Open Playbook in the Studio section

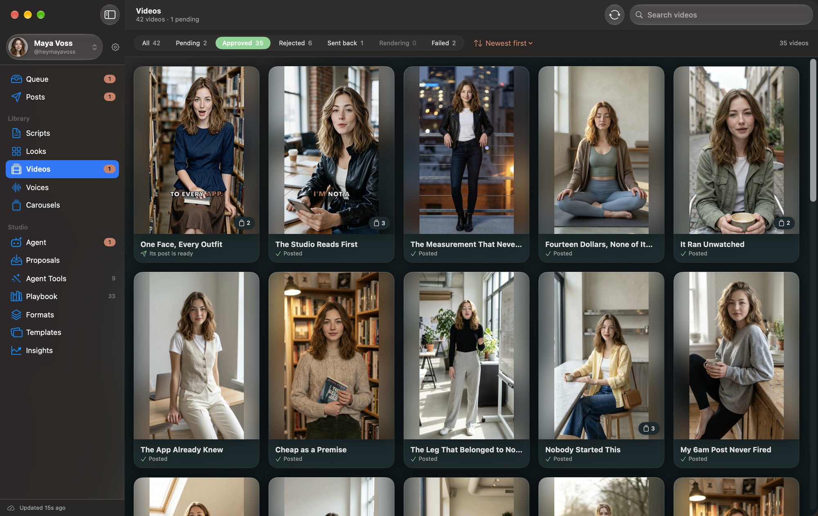pos(62,296)
